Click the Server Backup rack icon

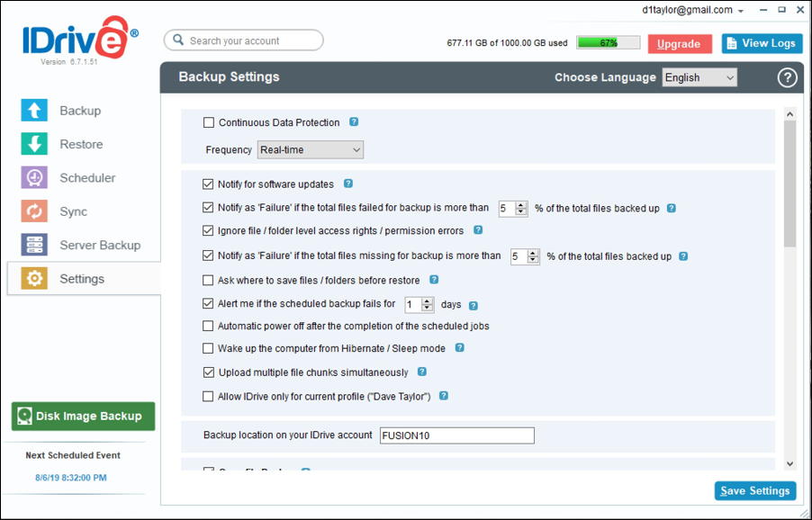pyautogui.click(x=34, y=245)
